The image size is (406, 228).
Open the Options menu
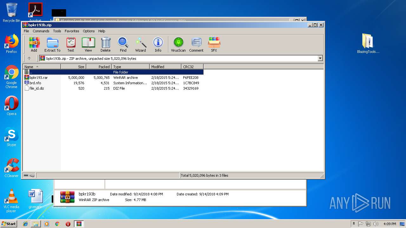(89, 31)
